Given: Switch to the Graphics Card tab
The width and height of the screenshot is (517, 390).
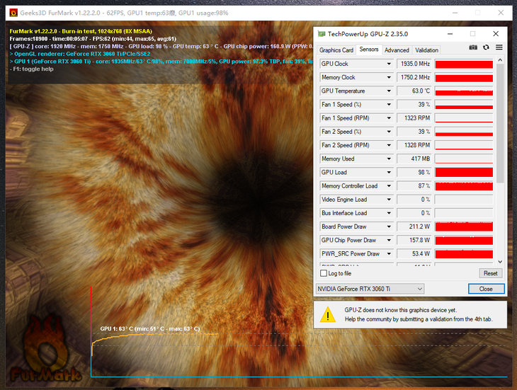Looking at the screenshot, I should (x=336, y=50).
